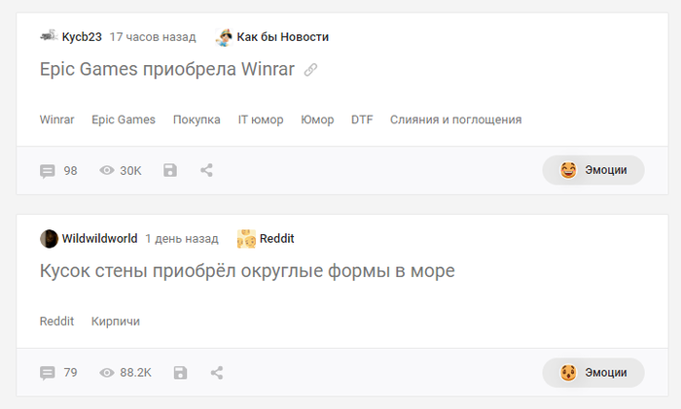Open Эмоции button on Winrar post
This screenshot has width=681, height=409.
coord(593,170)
